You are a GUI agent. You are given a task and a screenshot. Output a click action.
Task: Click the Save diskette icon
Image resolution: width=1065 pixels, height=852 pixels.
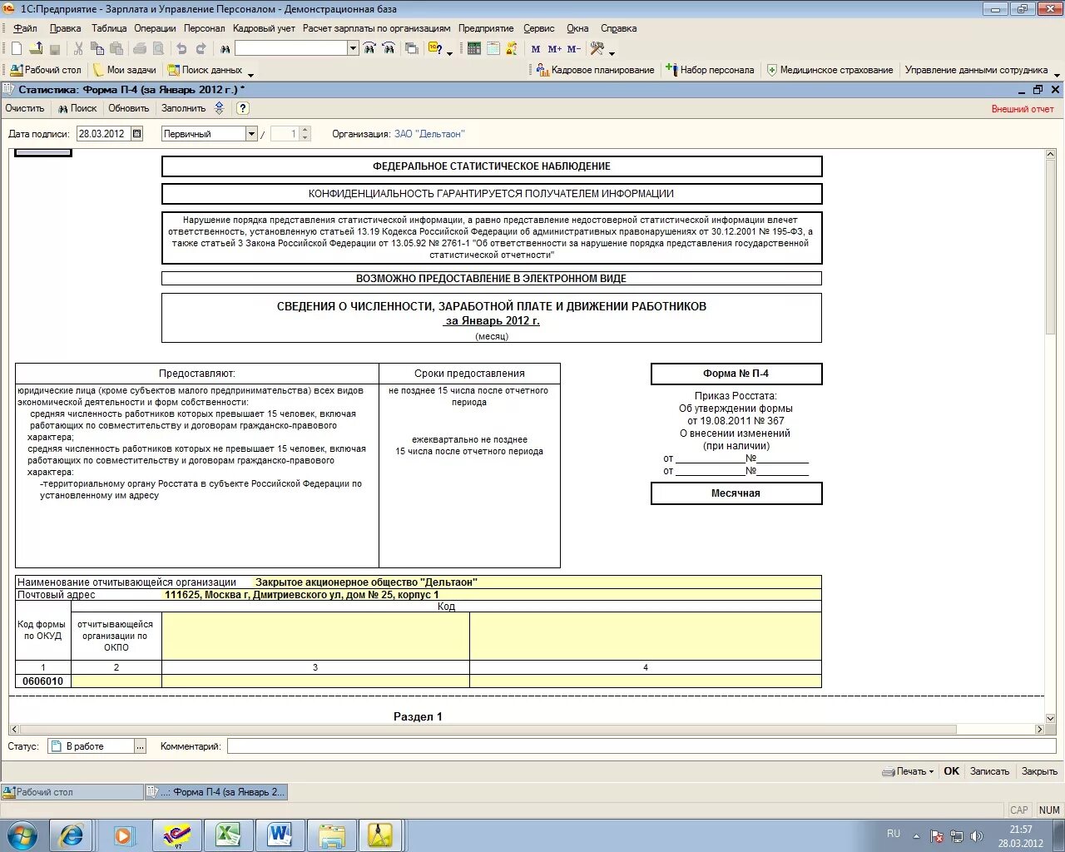[55, 49]
